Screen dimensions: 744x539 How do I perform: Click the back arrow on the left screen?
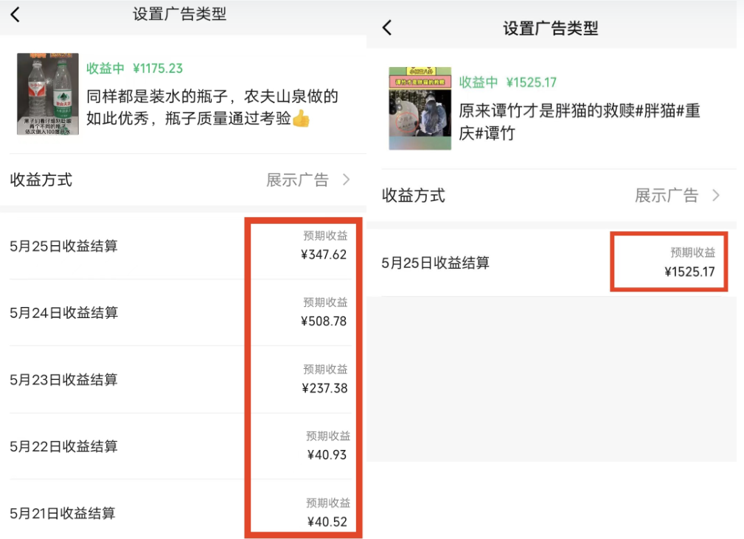pyautogui.click(x=15, y=14)
